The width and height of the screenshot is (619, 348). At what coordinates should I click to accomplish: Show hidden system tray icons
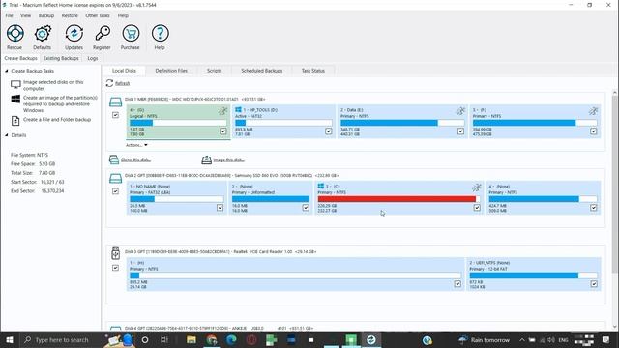pyautogui.click(x=522, y=339)
